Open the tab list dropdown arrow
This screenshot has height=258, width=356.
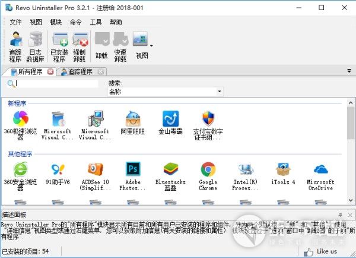click(x=349, y=71)
